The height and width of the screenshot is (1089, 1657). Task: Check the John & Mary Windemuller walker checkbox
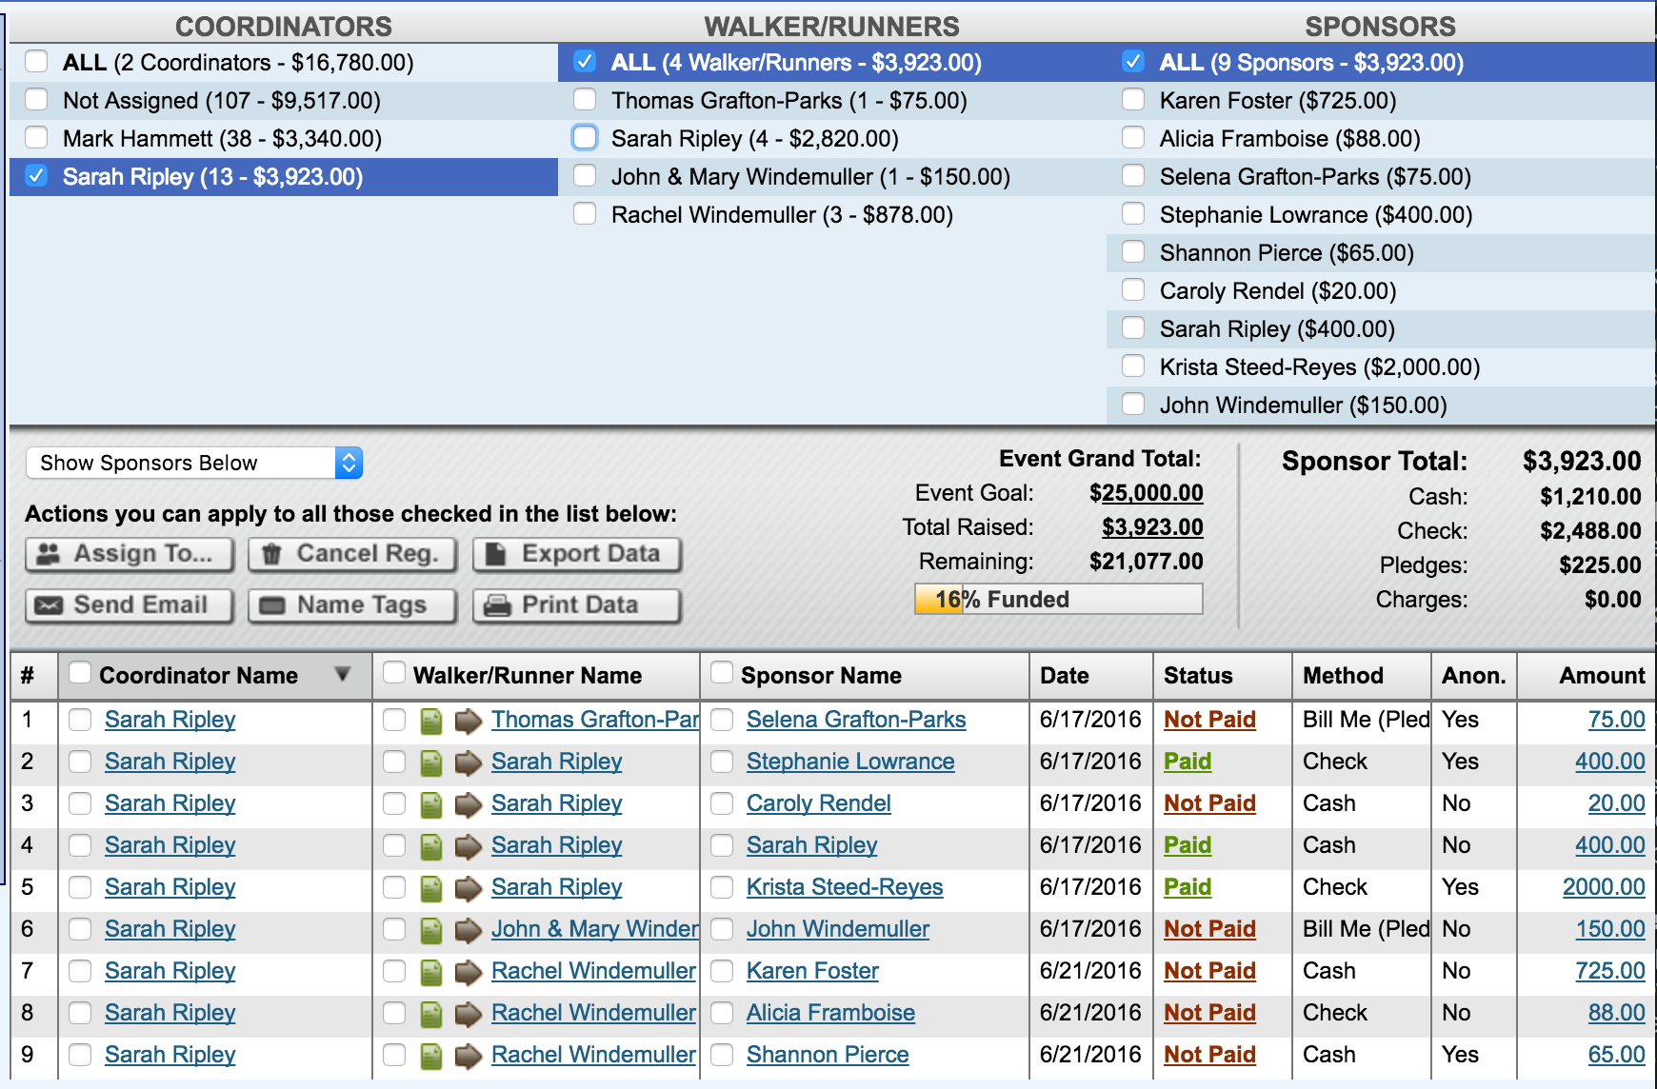(585, 176)
